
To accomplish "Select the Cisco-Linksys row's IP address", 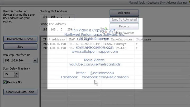I will pos(54,44).
